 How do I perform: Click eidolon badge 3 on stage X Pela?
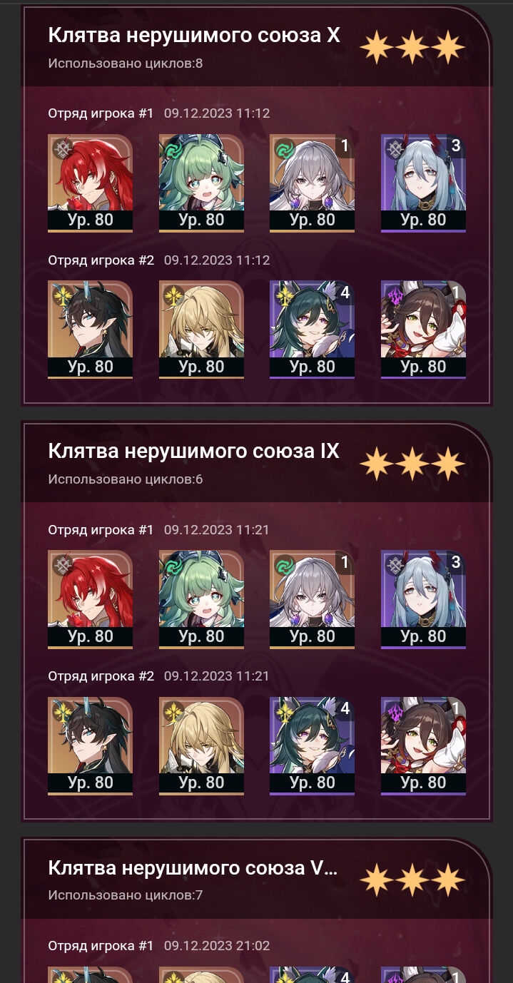point(456,146)
